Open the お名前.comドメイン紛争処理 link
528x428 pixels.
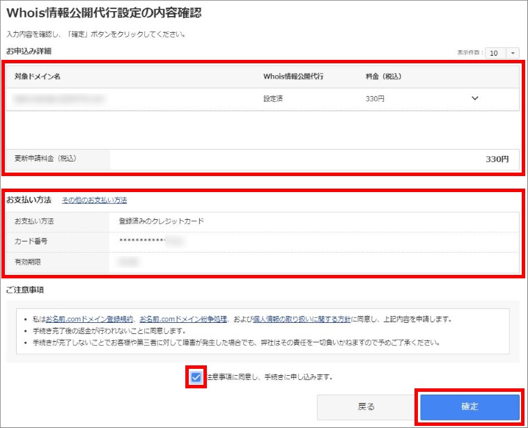[x=183, y=319]
